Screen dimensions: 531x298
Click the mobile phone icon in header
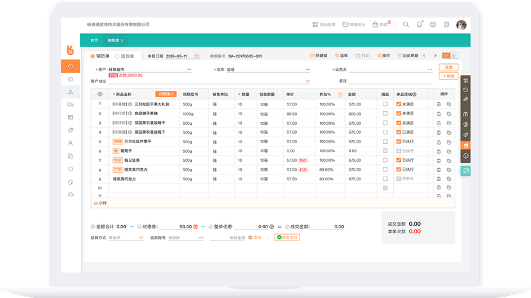tap(446, 24)
